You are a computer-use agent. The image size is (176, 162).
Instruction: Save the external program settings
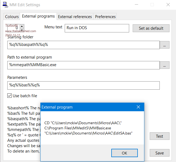click(x=159, y=153)
